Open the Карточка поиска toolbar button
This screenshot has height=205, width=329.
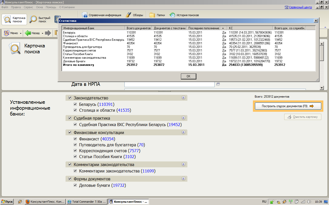point(14,19)
